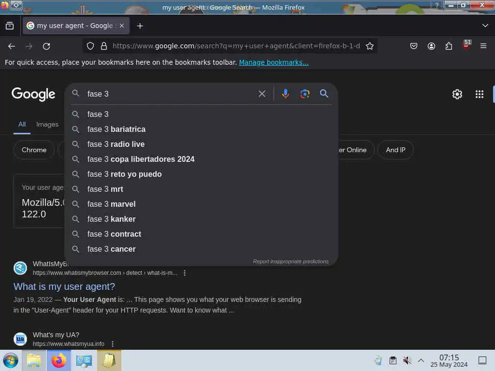Open the Windows Start button
This screenshot has height=371, width=495.
(11, 360)
